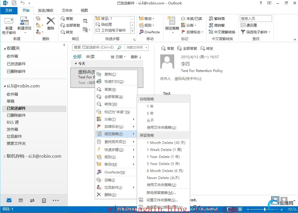Screen dimensions: 298x213
Task: Switch to Mail view in bottom navigation
Action: click(9, 200)
